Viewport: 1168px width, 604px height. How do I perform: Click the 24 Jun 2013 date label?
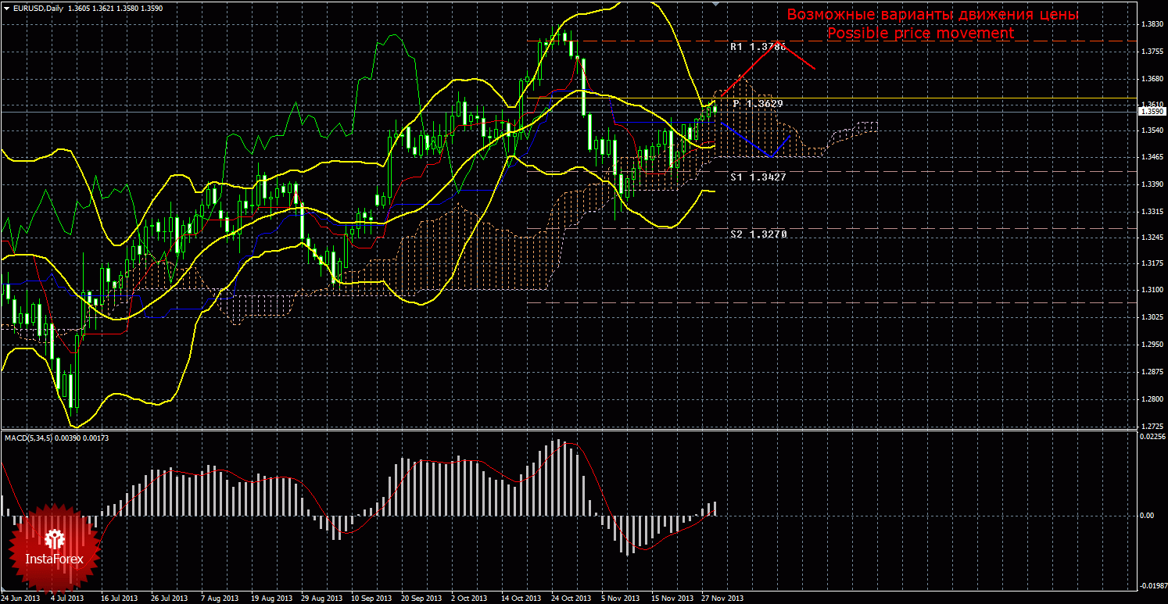click(20, 599)
